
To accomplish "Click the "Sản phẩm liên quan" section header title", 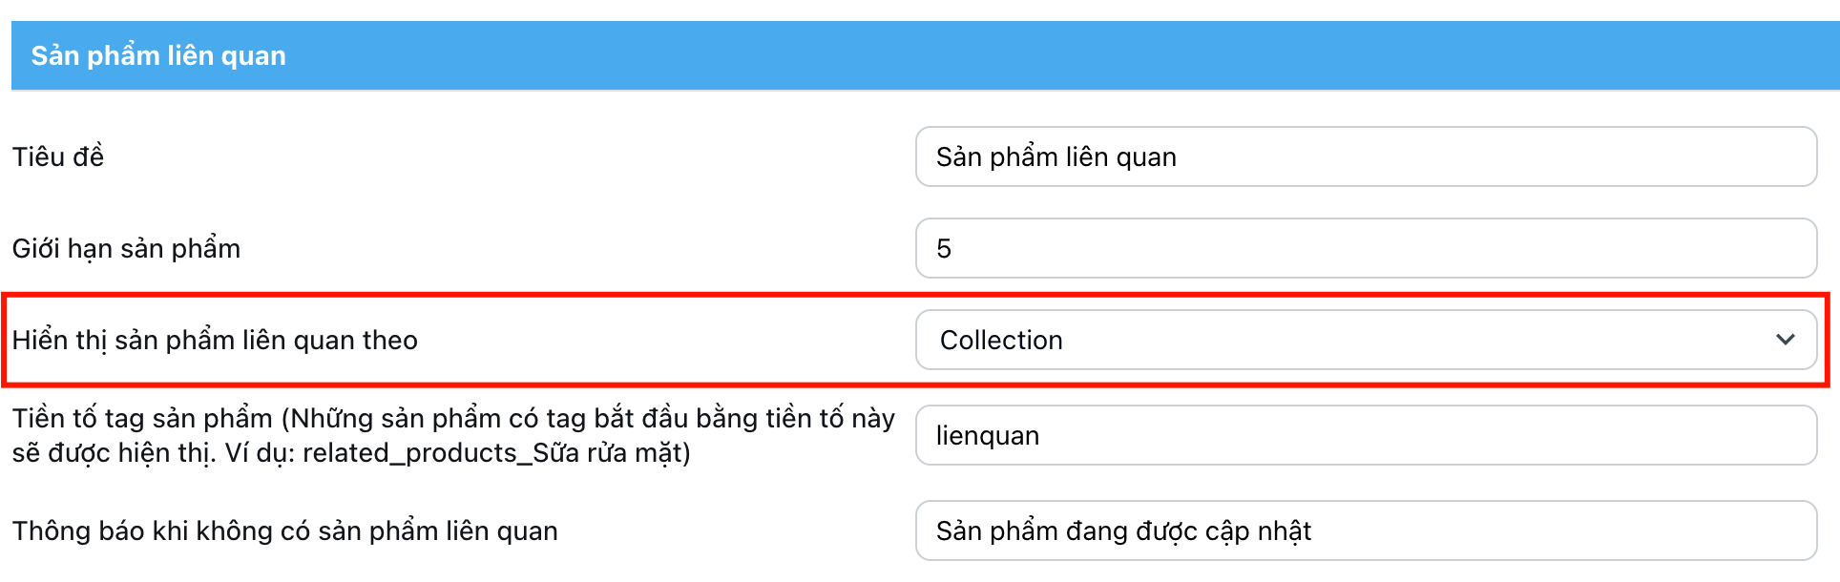I will pos(158,55).
